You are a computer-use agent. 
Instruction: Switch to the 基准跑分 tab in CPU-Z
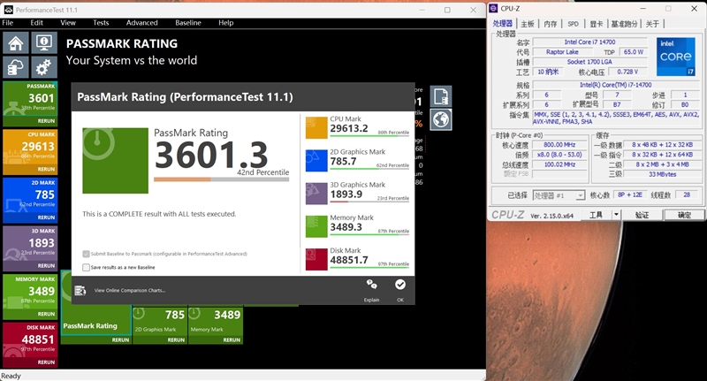pos(624,24)
